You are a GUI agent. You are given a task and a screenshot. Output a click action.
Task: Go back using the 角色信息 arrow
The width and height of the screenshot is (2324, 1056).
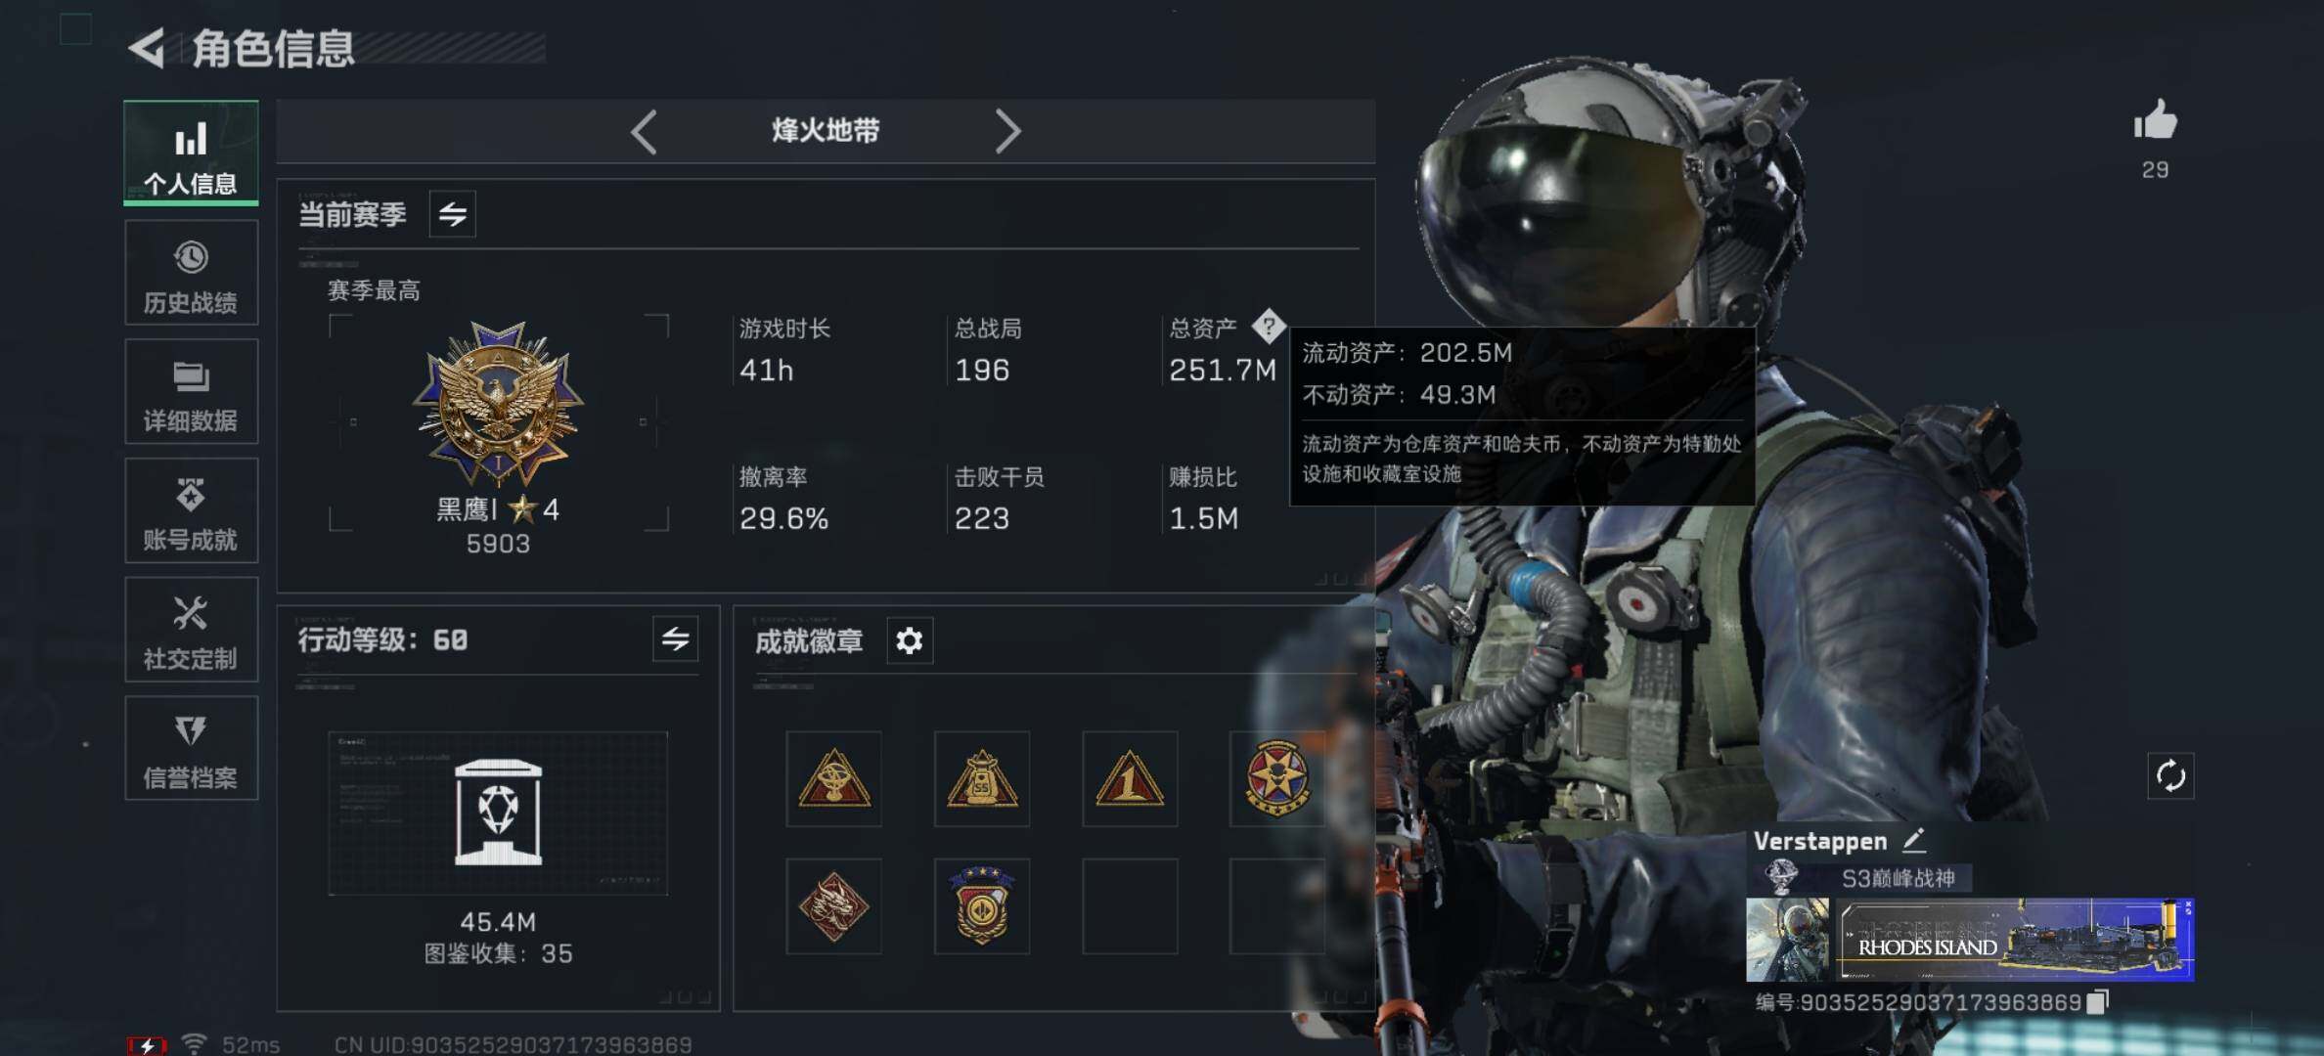pos(148,48)
